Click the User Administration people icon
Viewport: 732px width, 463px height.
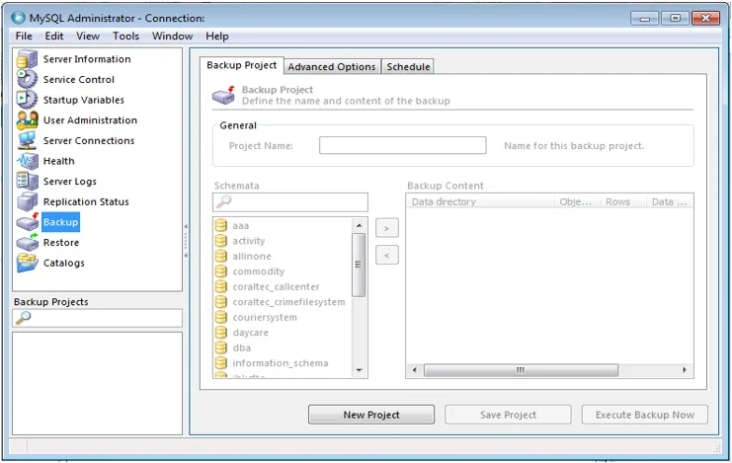[x=27, y=120]
